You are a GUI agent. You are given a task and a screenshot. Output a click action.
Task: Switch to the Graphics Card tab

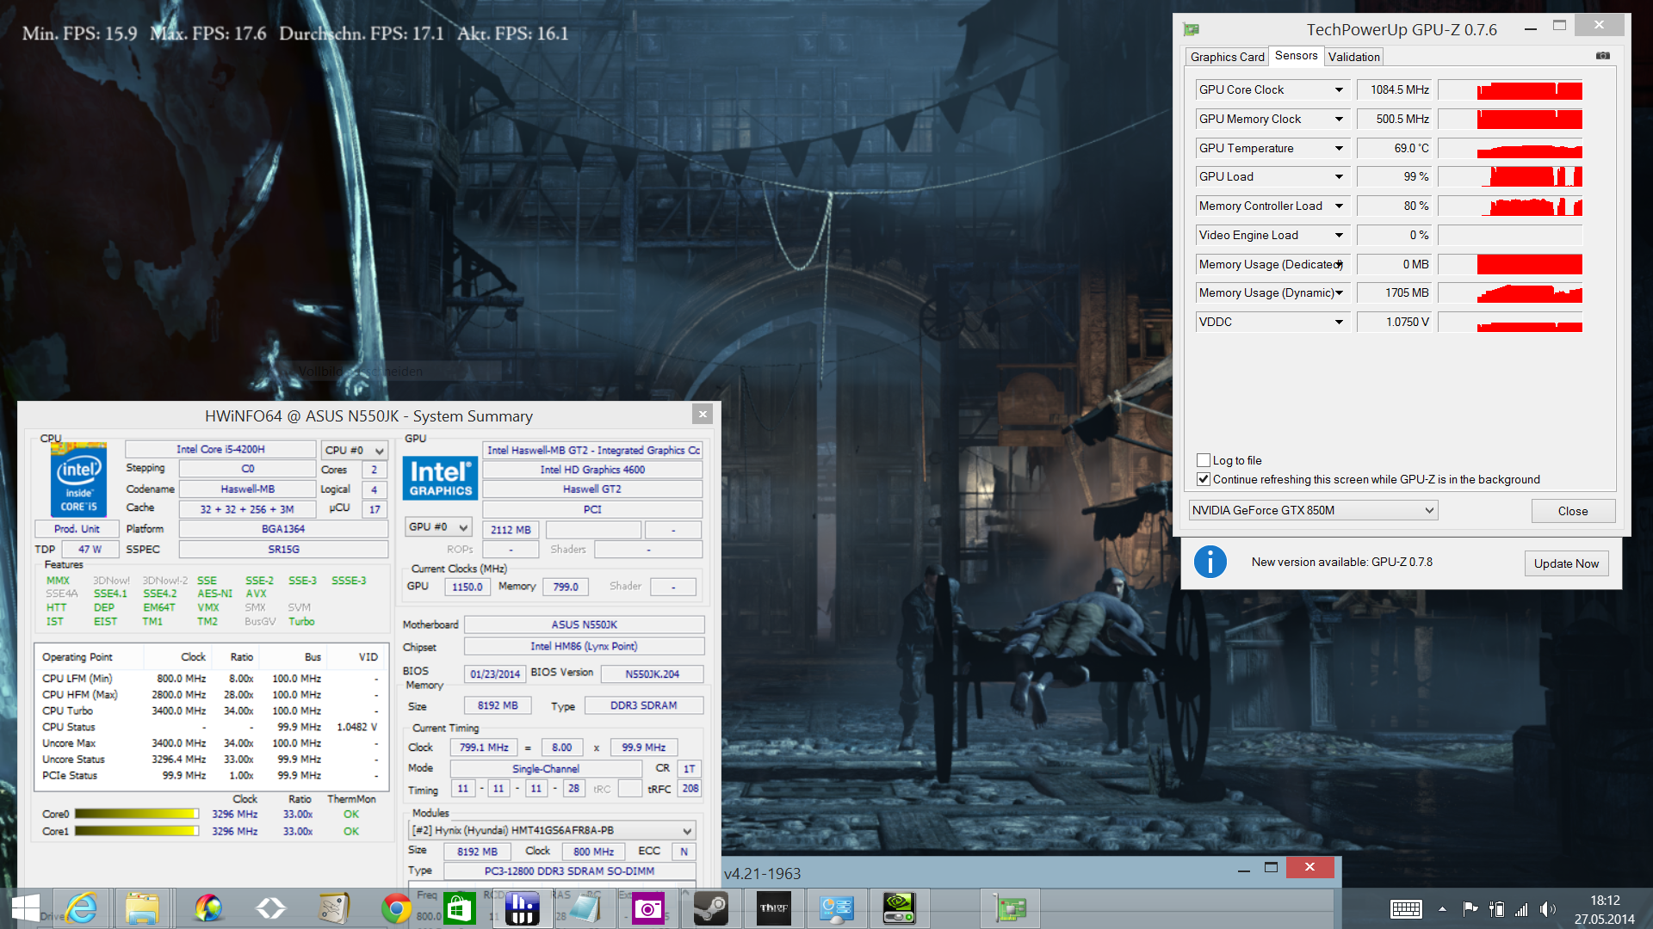1227,57
